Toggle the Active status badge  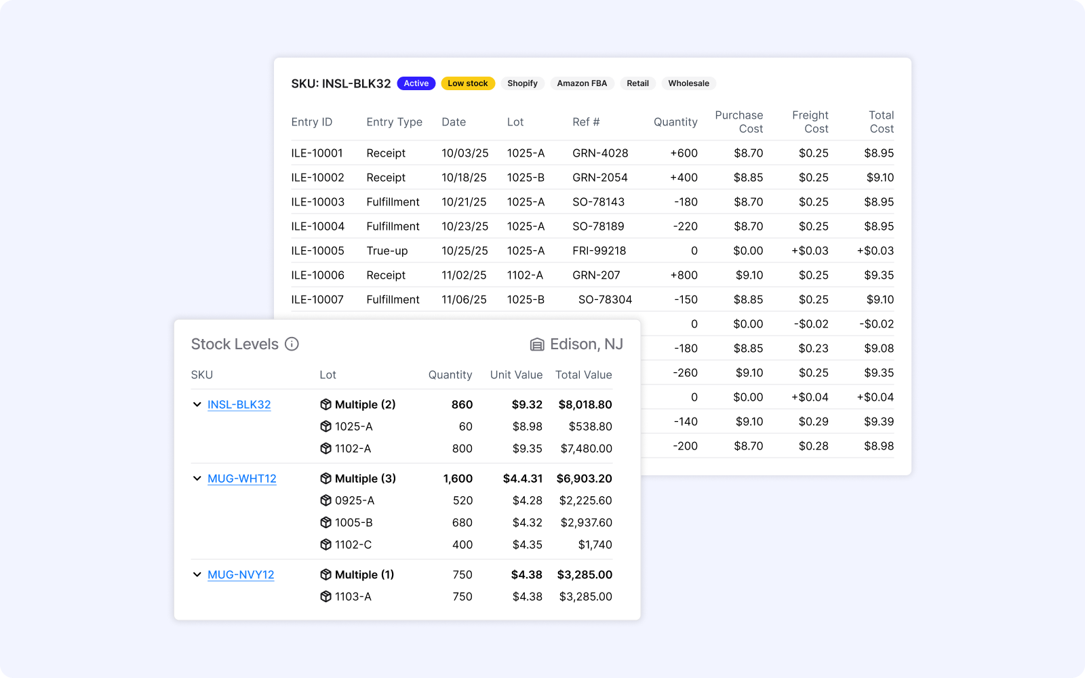pyautogui.click(x=416, y=83)
